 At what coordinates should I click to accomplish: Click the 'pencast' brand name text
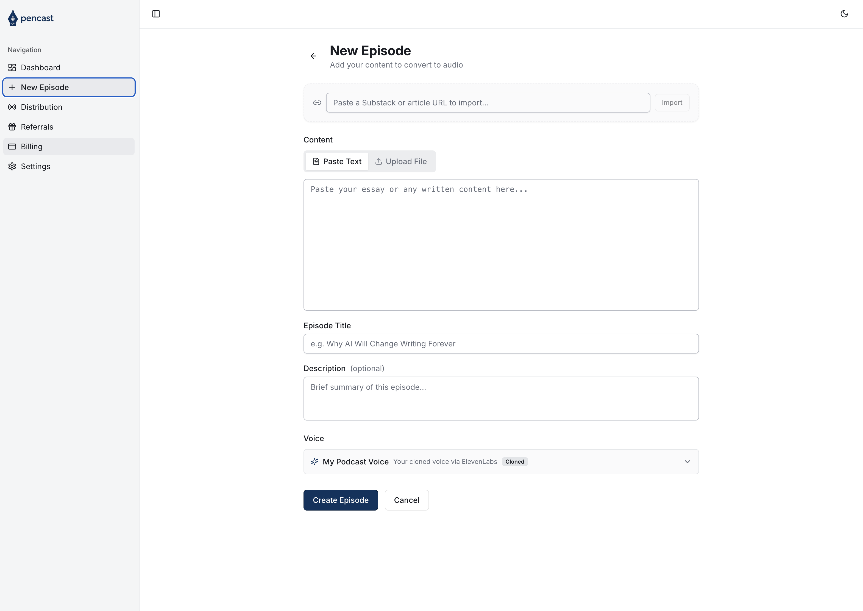[37, 18]
